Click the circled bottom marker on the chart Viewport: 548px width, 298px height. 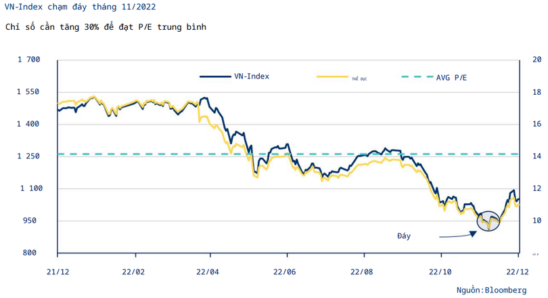click(488, 221)
